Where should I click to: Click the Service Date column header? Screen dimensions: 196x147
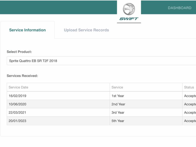click(x=18, y=87)
